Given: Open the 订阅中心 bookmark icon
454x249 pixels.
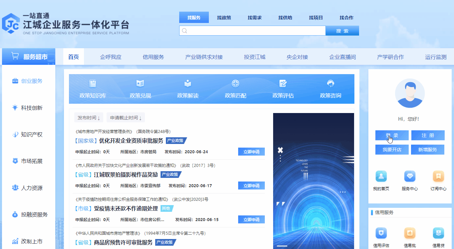Looking at the screenshot, I should pos(438,181).
